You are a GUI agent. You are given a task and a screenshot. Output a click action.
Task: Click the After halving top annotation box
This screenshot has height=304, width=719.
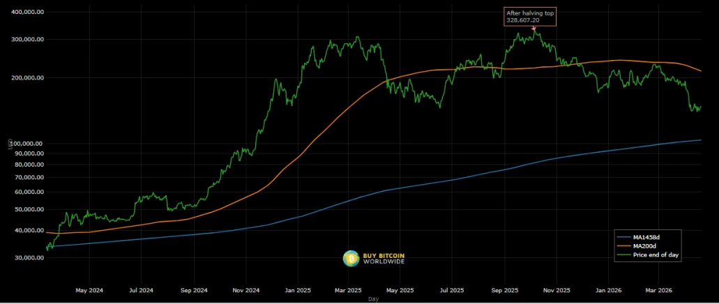tap(530, 17)
